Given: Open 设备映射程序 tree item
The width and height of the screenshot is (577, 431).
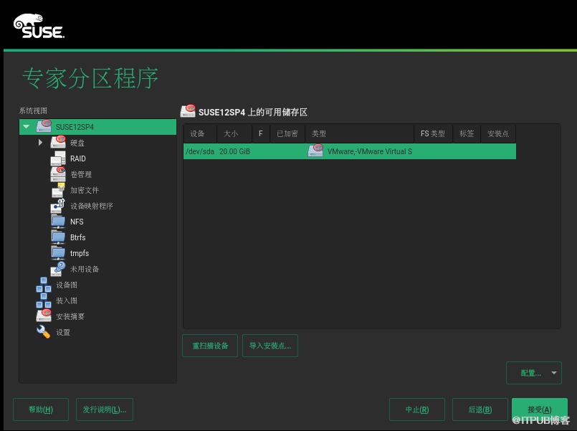Looking at the screenshot, I should pyautogui.click(x=92, y=206).
